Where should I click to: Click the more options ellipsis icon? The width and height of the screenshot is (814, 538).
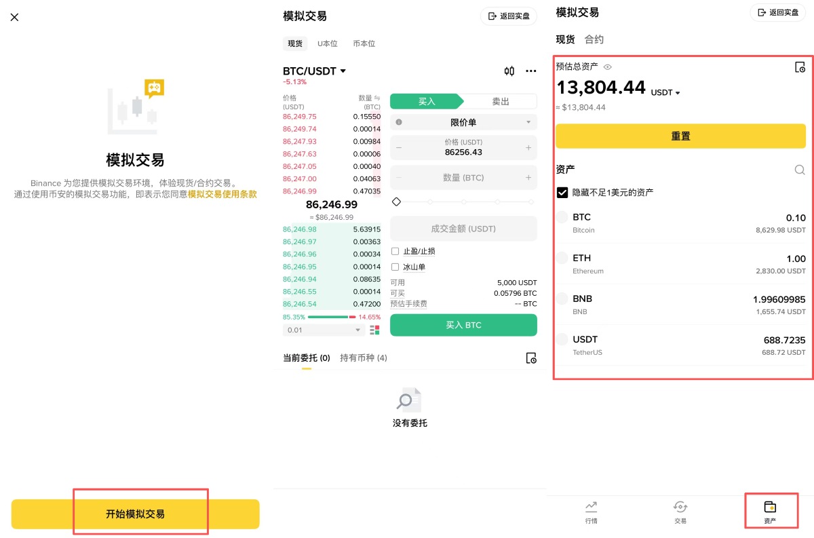[x=531, y=71]
